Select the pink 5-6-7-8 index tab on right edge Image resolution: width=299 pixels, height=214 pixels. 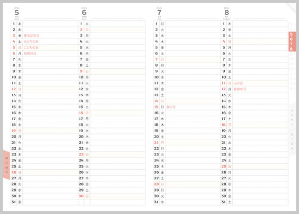(292, 42)
